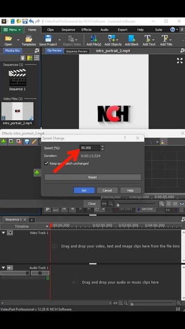This screenshot has width=185, height=329.
Task: Click the Add Text icon
Action: click(x=147, y=39)
